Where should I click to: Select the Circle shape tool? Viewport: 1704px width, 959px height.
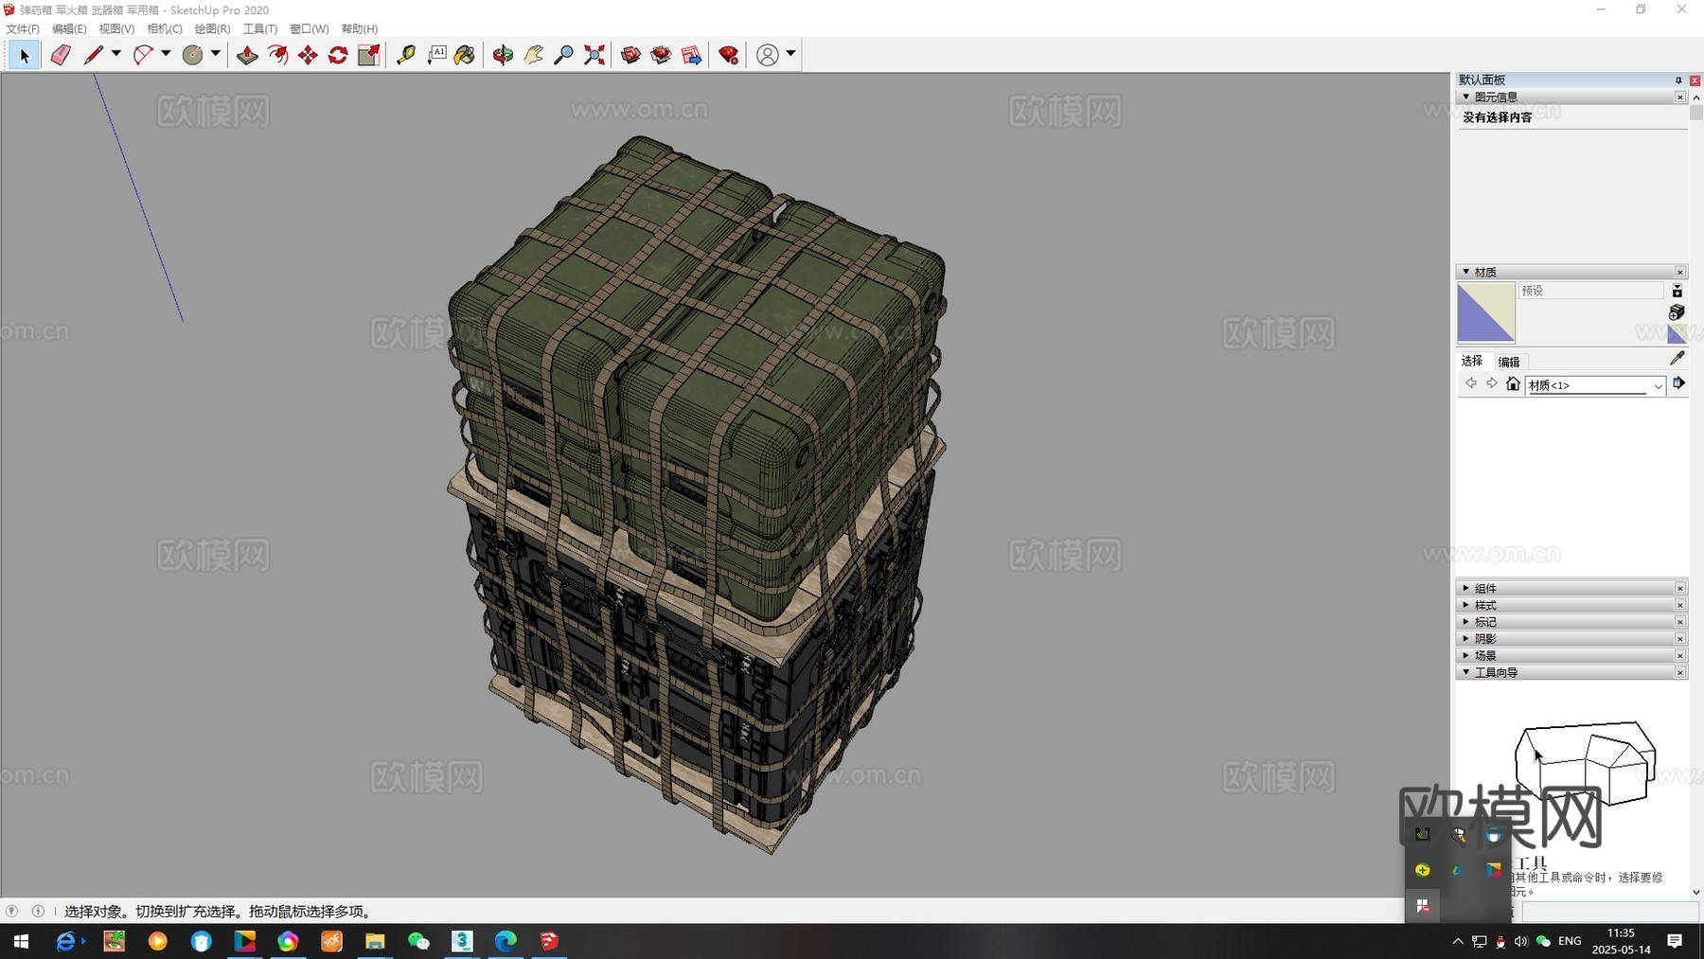tap(192, 56)
